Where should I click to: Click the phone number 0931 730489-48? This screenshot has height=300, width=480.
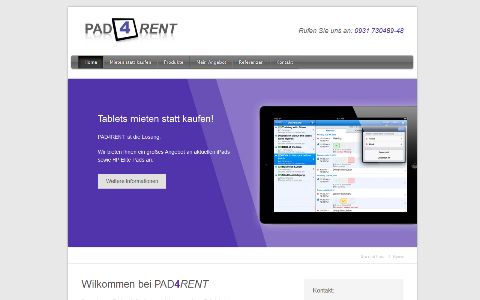379,31
